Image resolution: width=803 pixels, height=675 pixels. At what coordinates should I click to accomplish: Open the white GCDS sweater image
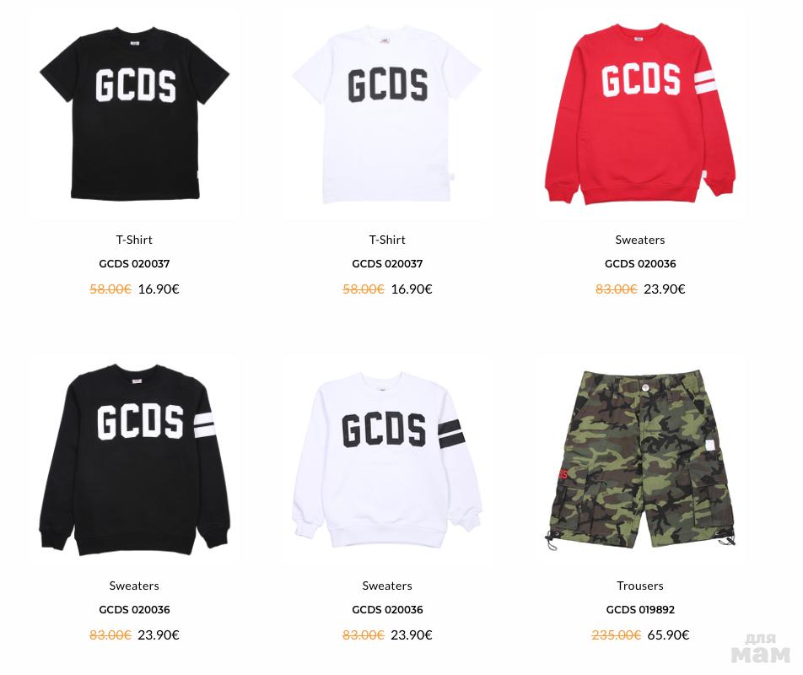(387, 459)
